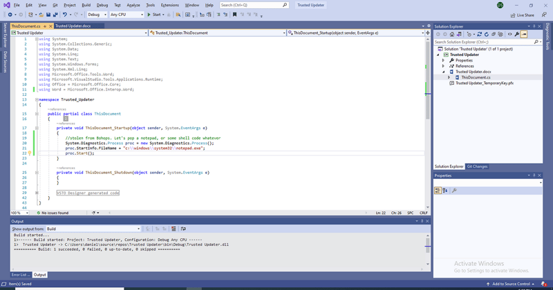
Task: Expand the References node in Solution Explorer
Action: pyautogui.click(x=444, y=66)
